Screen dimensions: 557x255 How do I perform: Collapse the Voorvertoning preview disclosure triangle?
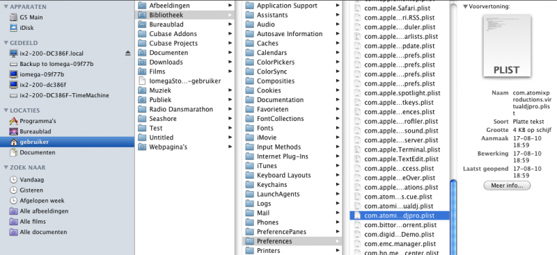click(465, 6)
